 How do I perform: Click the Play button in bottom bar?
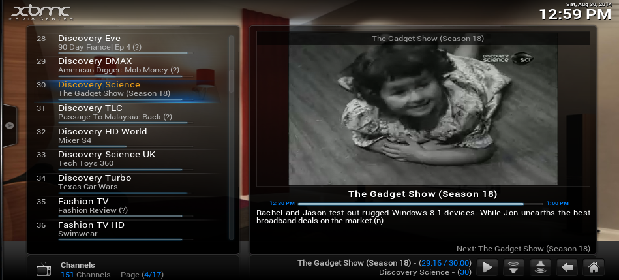click(x=488, y=267)
